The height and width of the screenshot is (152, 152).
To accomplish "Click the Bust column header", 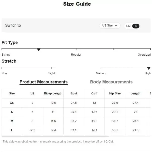I will tap(74, 93).
